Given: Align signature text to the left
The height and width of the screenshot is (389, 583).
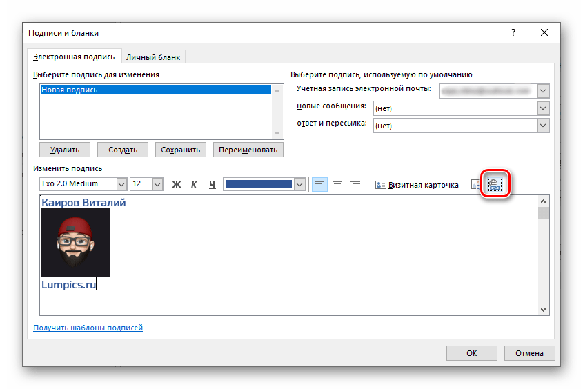Looking at the screenshot, I should [x=319, y=185].
